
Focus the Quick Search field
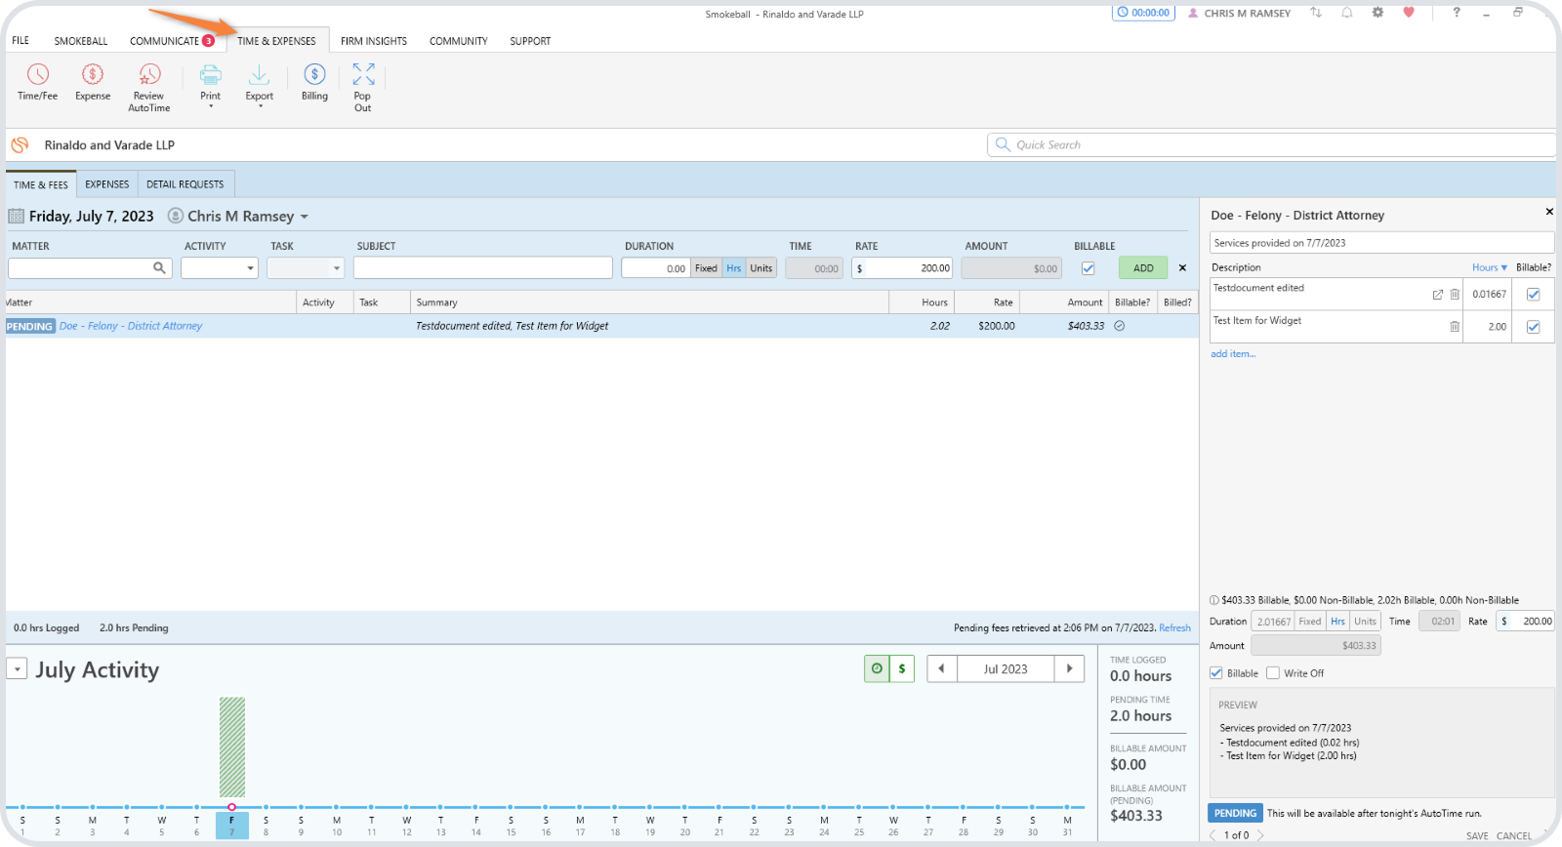pyautogui.click(x=1271, y=144)
